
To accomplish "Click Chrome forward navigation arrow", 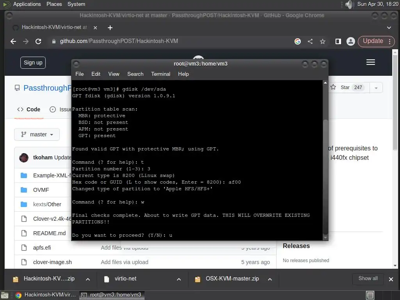I will click(x=26, y=41).
